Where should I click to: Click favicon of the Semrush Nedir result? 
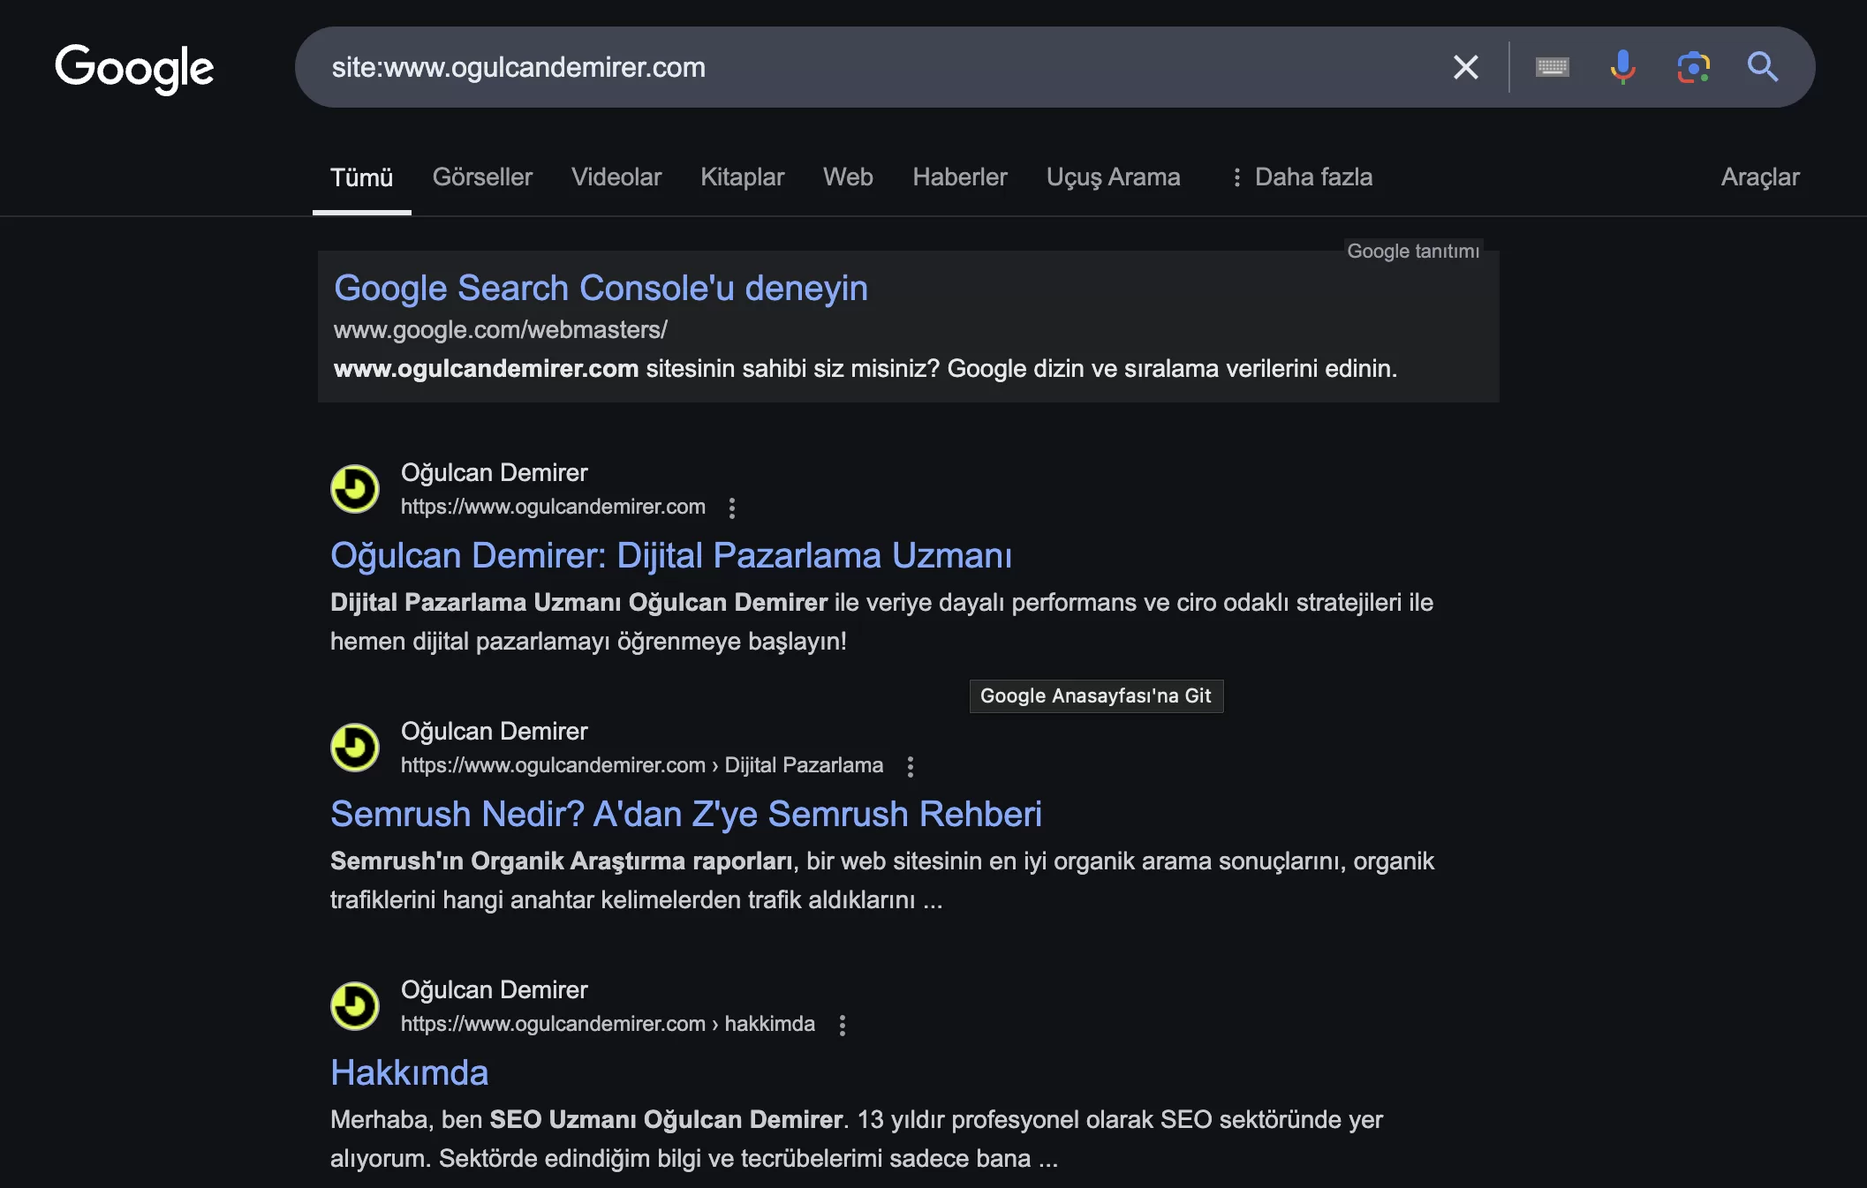(355, 748)
